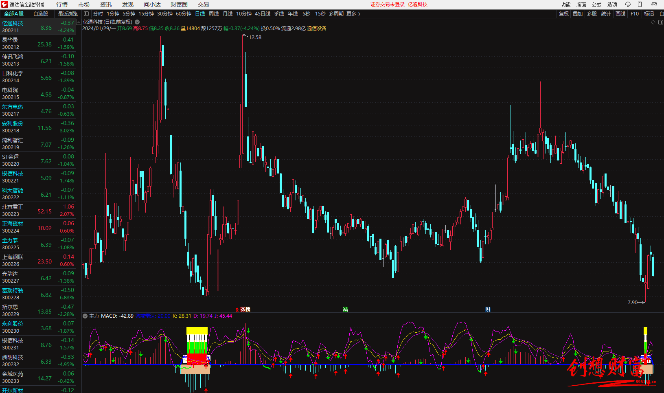This screenshot has width=664, height=393.
Task: Click the diamond icon above the chart
Action: [653, 22]
